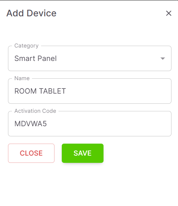Expand category list via the triangle icon
This screenshot has height=206, width=178.
163,58
